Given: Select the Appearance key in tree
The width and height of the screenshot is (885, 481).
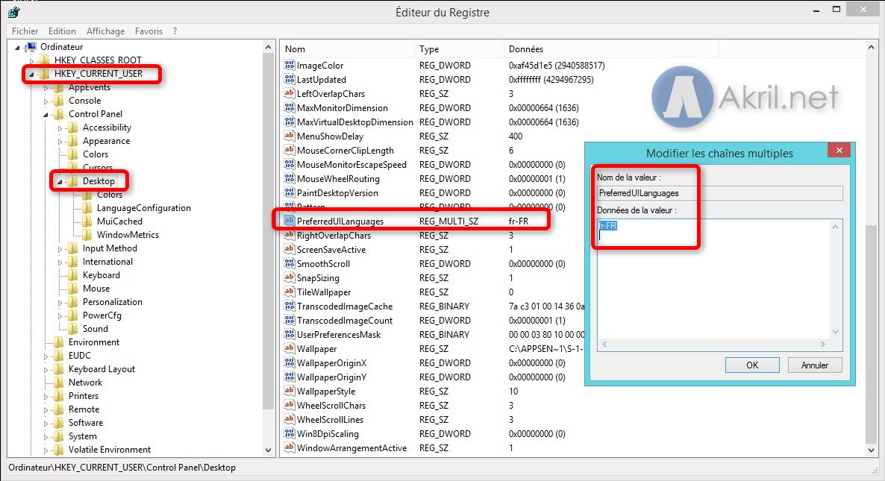Looking at the screenshot, I should pos(106,141).
